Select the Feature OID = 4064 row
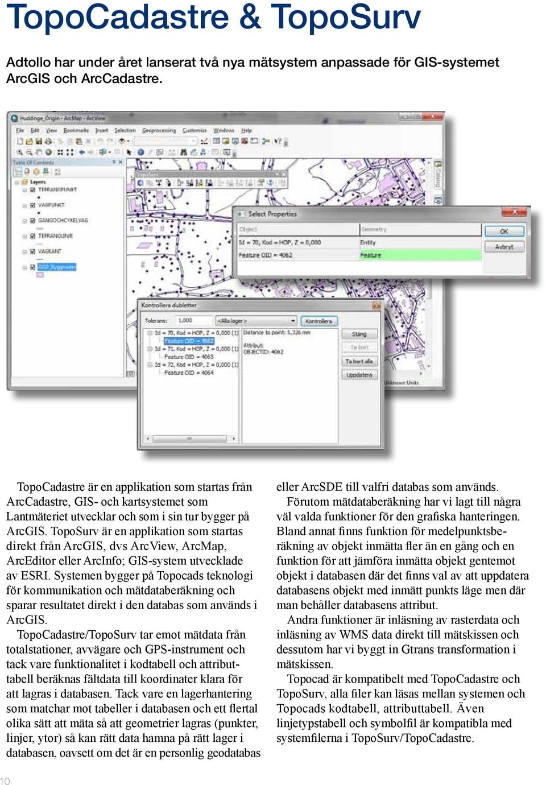The width and height of the screenshot is (546, 785). tap(189, 373)
